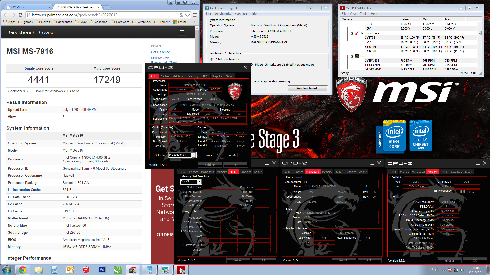Show hidden tray icons arrow

(443, 270)
